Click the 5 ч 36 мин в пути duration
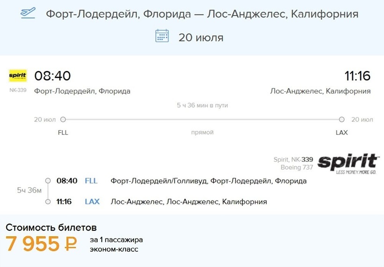 202,105
